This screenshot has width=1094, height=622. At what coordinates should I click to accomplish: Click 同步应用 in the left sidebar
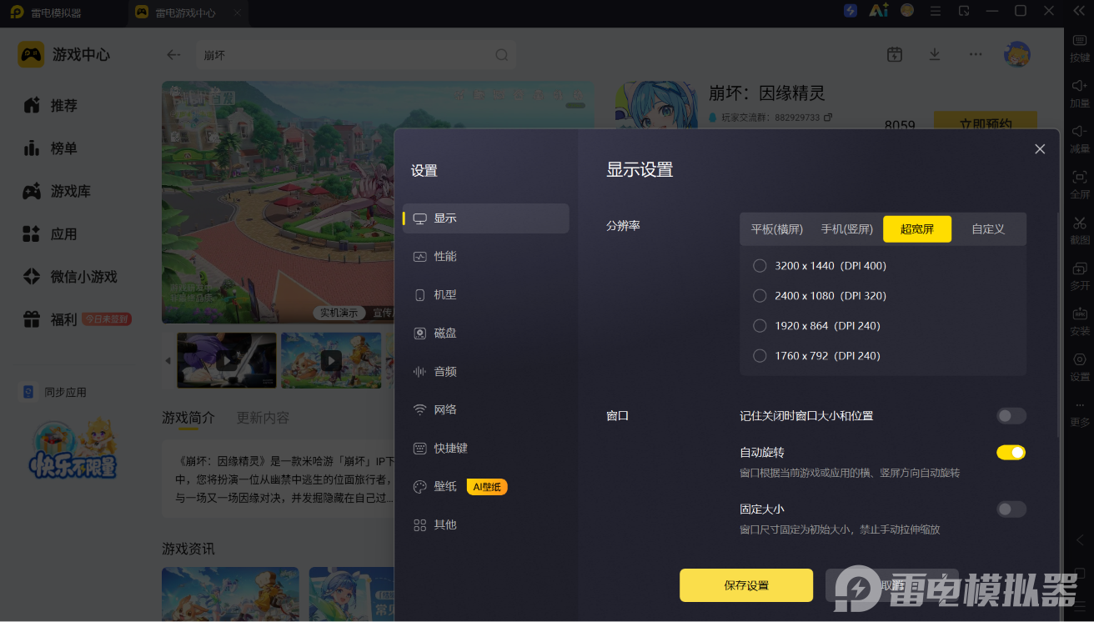(x=54, y=393)
